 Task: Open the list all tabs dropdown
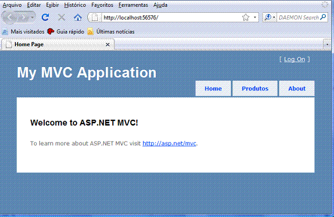(327, 44)
